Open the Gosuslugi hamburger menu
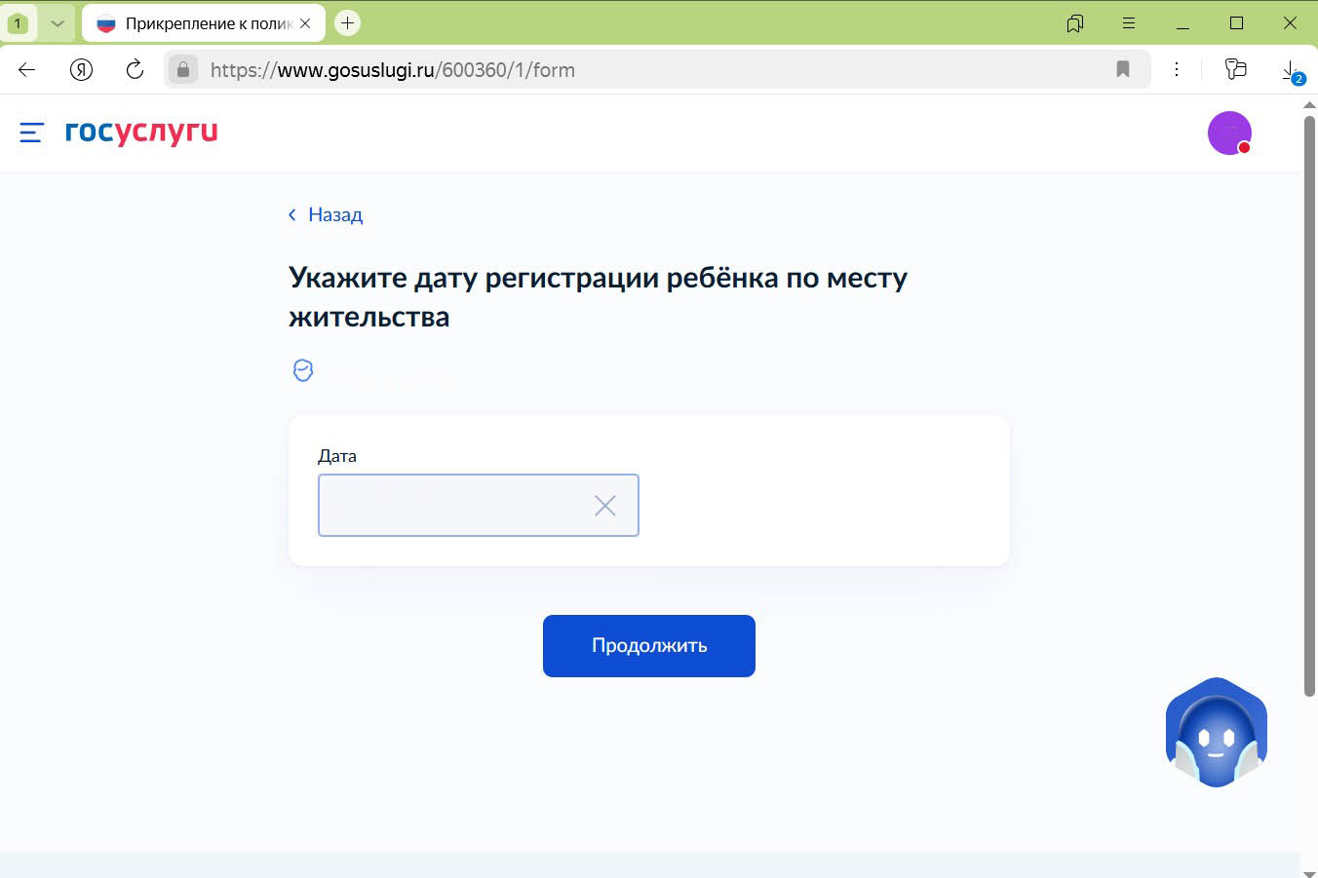The image size is (1318, 878). [30, 134]
